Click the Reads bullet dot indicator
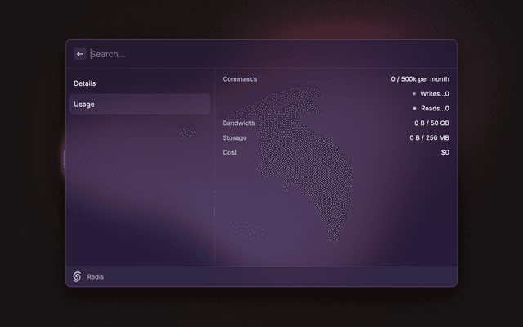 [x=414, y=109]
